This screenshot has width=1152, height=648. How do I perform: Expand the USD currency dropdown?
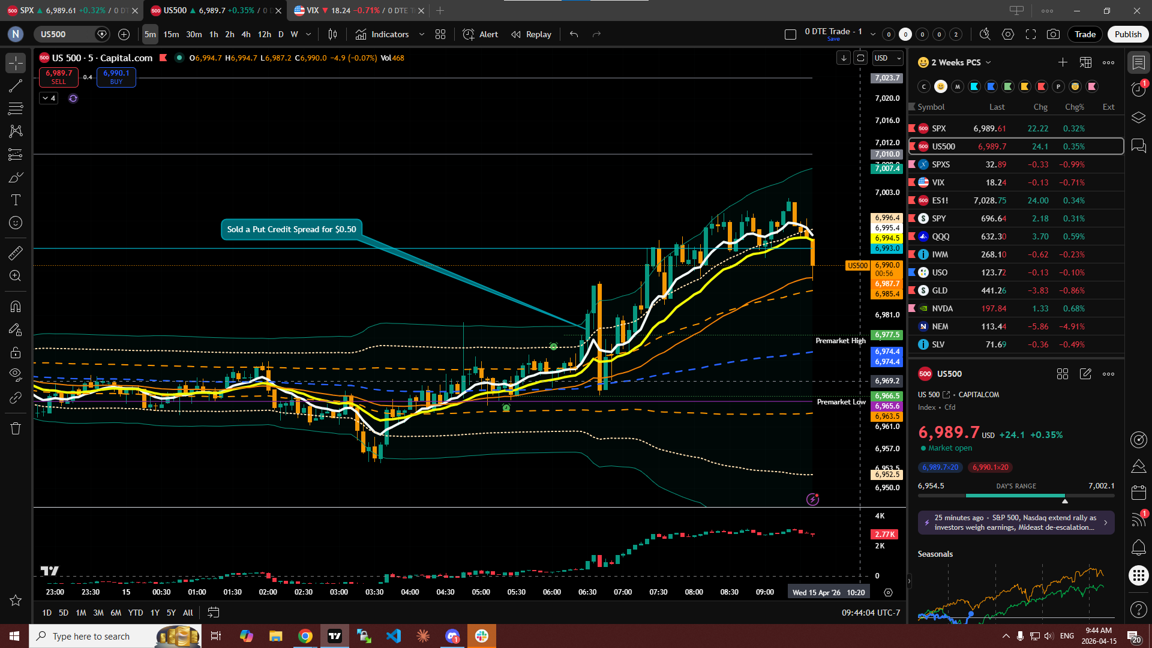[x=888, y=58]
